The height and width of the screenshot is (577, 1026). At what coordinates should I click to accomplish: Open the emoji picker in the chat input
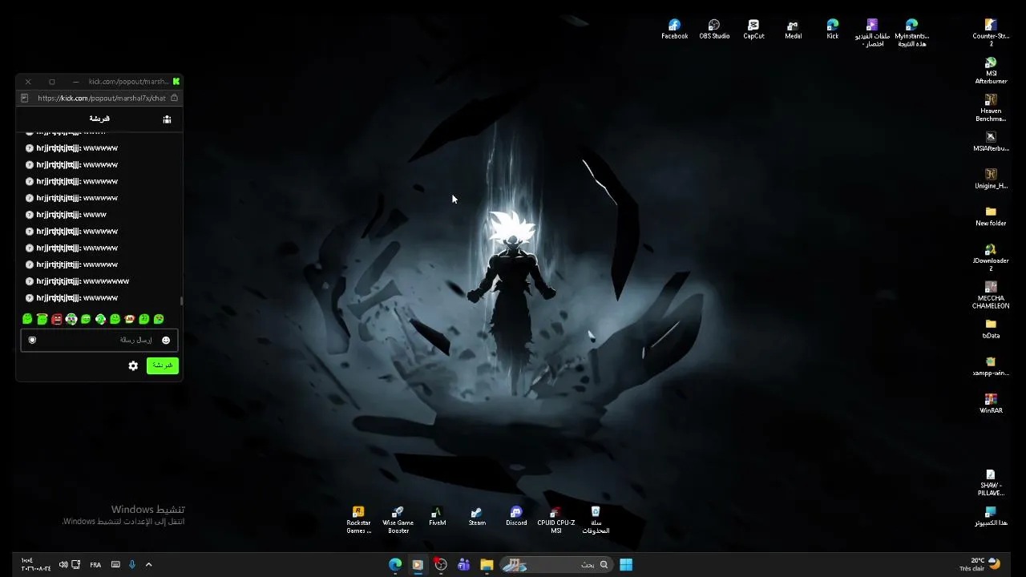click(166, 341)
